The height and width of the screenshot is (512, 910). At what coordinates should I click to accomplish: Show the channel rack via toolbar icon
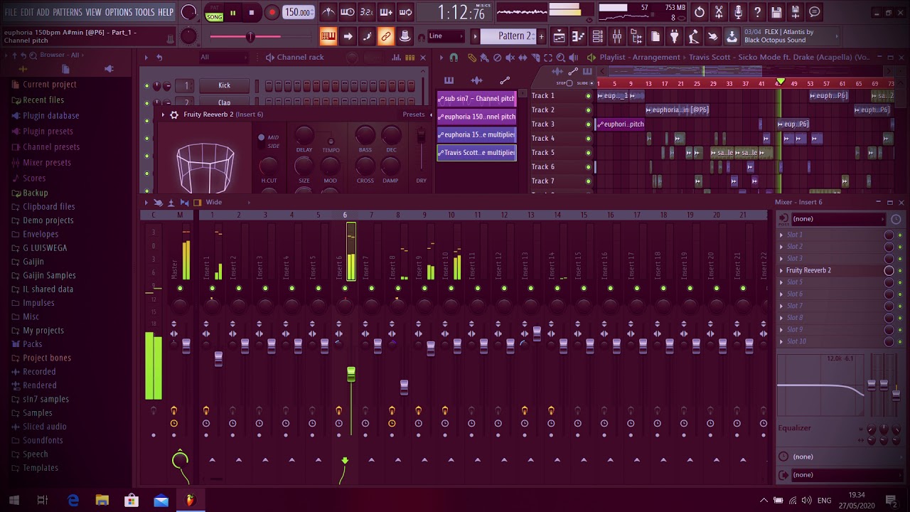[x=597, y=36]
